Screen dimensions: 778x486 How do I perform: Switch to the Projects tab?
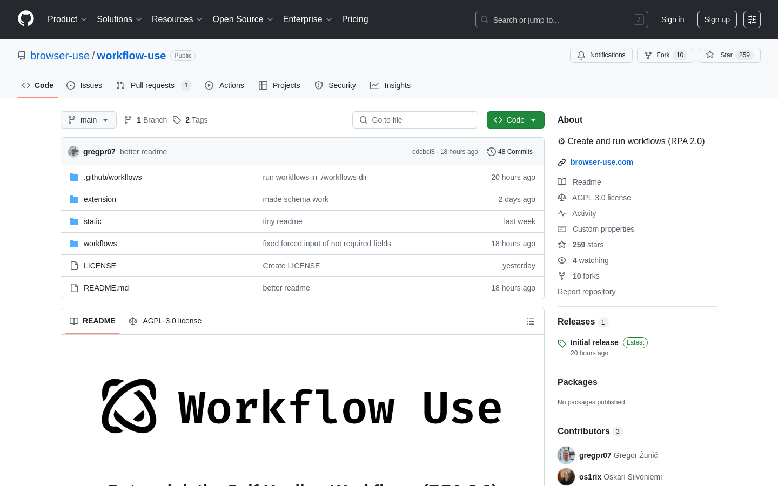(279, 85)
